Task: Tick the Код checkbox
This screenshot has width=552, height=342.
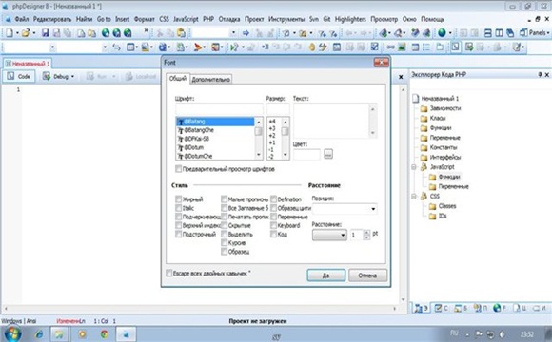Action: [x=273, y=234]
